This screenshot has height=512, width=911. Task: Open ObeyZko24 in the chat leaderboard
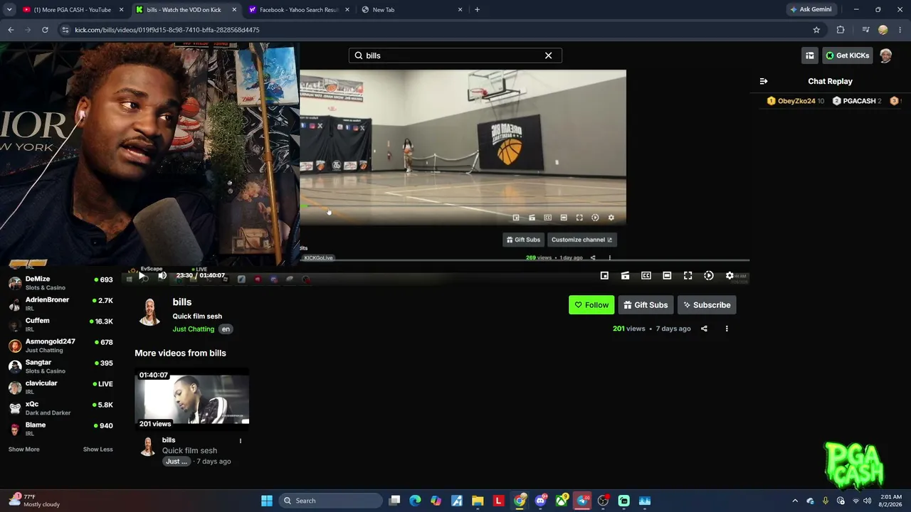pos(795,101)
